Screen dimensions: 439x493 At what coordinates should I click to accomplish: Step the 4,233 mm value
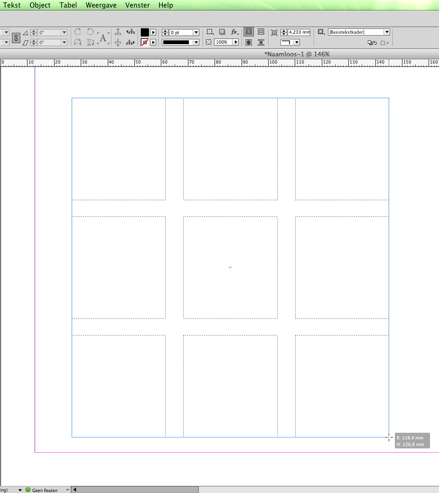(284, 32)
